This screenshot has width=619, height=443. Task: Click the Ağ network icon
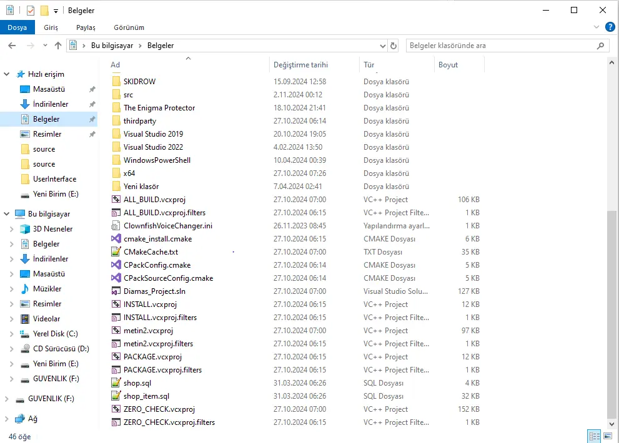pyautogui.click(x=20, y=419)
